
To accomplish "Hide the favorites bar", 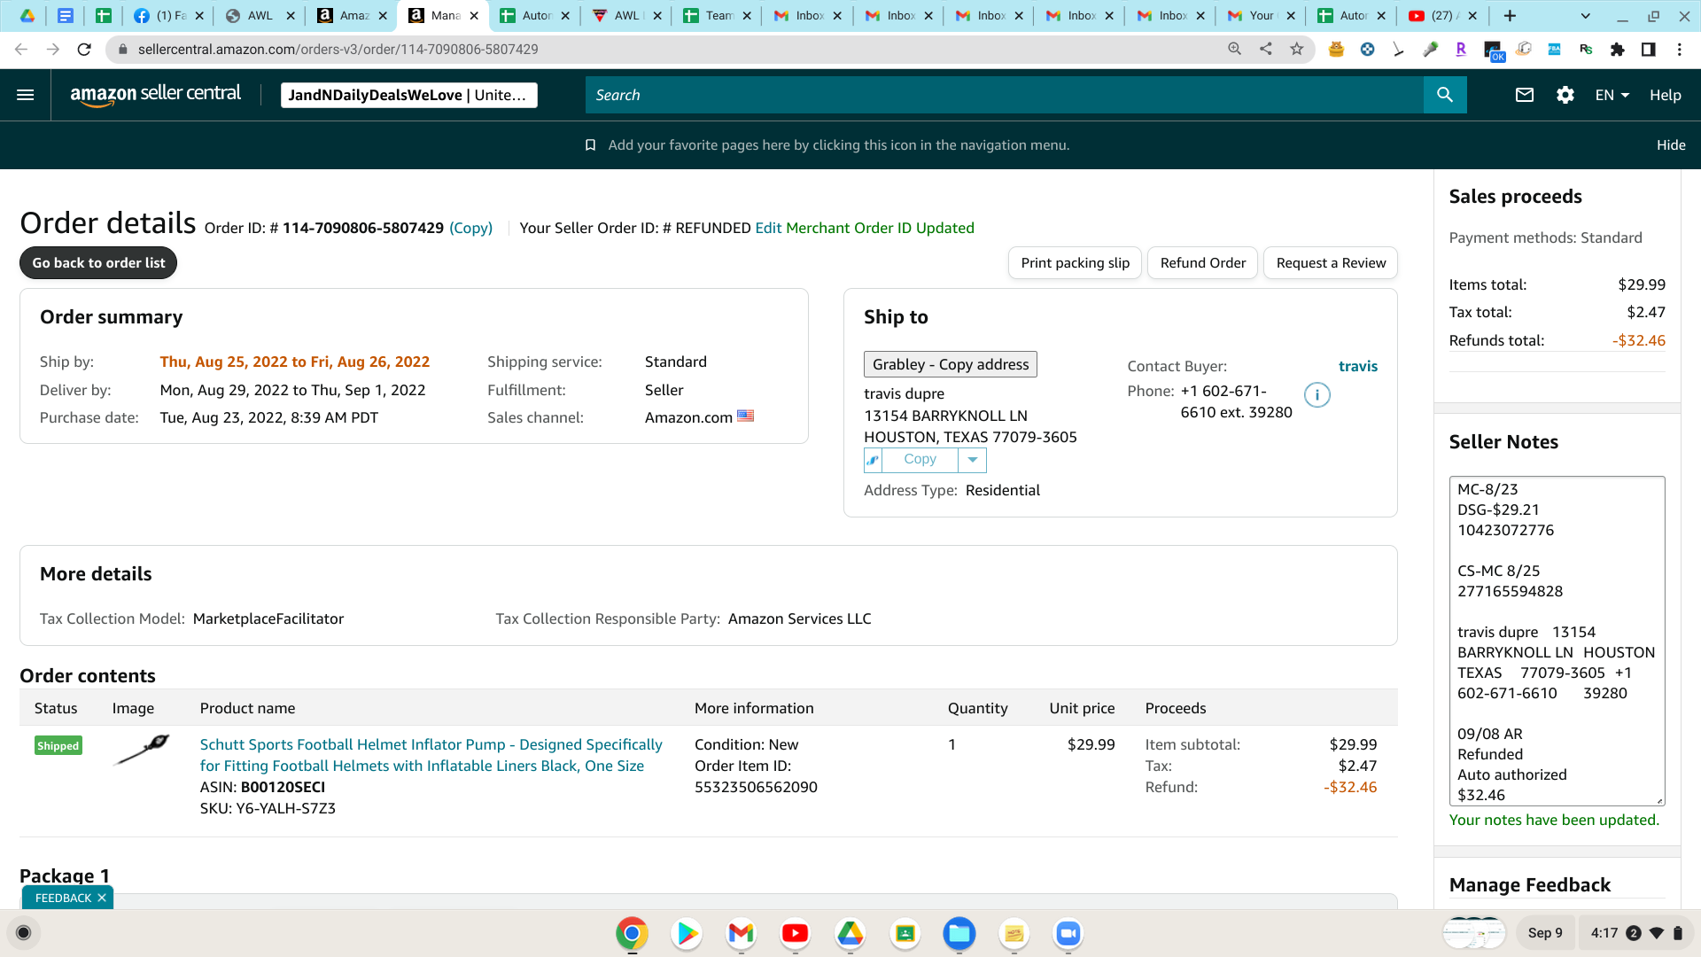I will point(1671,145).
